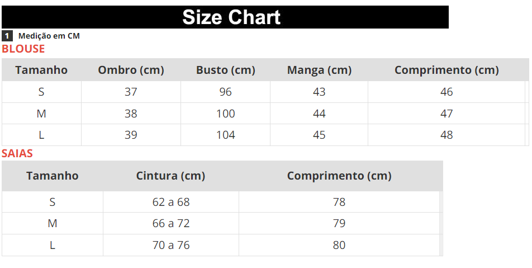Select blouse size L row label
Screen dimensions: 532x268
click(x=41, y=135)
